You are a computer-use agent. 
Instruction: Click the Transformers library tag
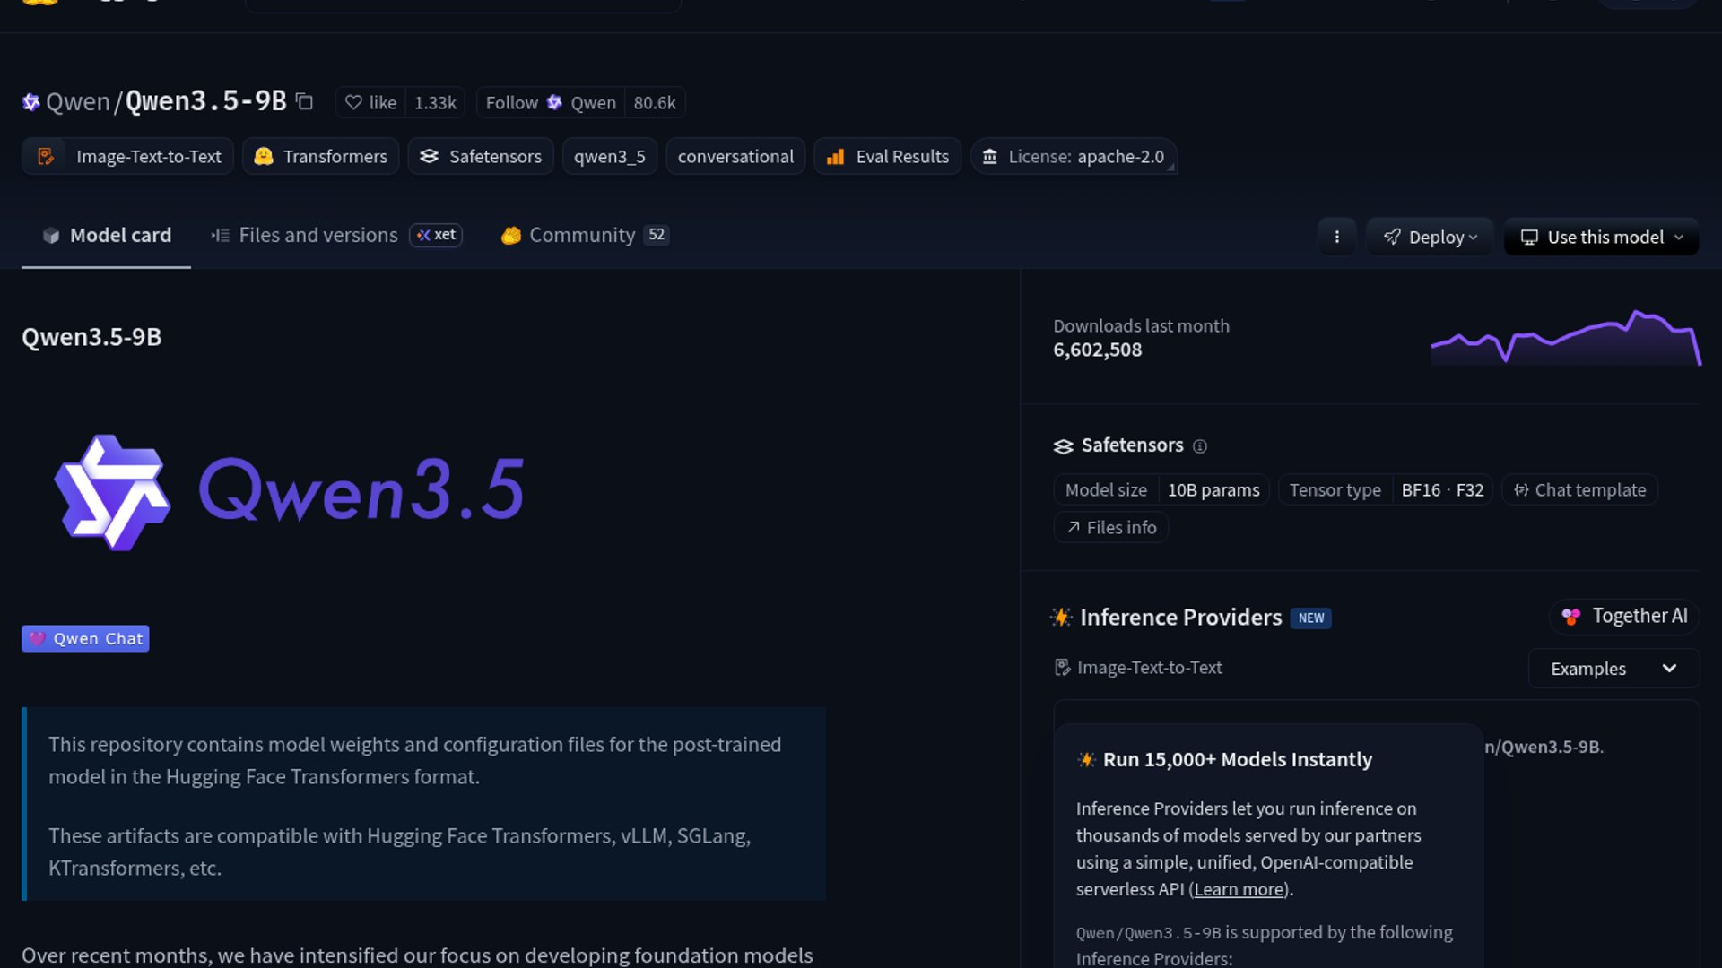pyautogui.click(x=321, y=157)
